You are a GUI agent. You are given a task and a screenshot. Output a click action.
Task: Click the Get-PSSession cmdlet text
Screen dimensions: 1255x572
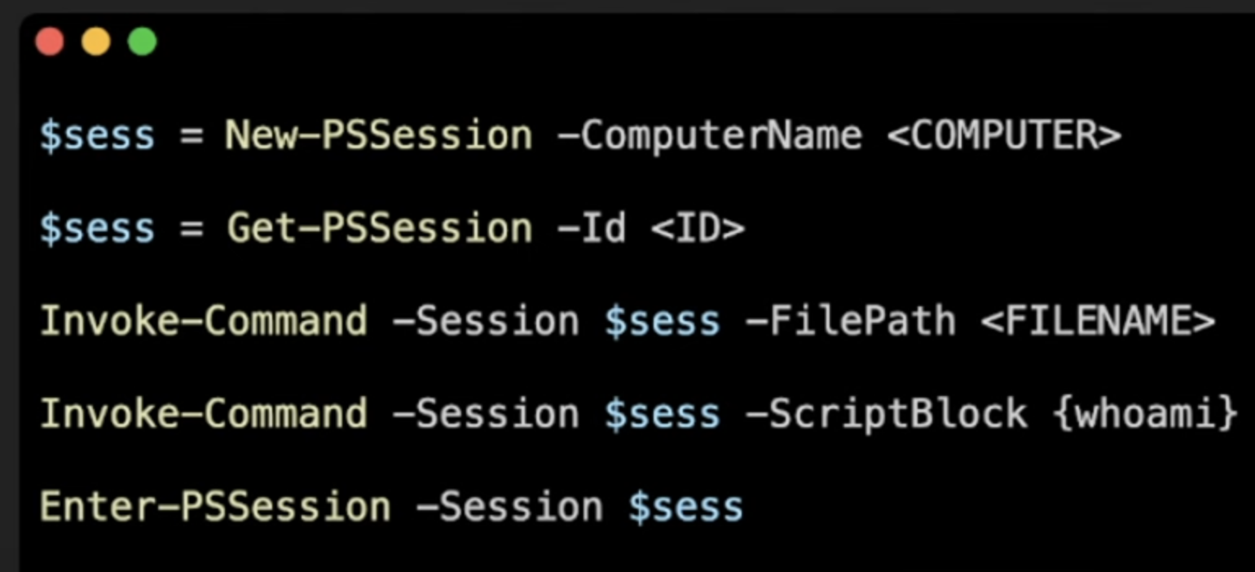click(x=379, y=228)
